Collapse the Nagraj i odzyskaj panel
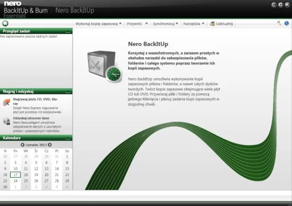292x206 pixels. (x=69, y=91)
